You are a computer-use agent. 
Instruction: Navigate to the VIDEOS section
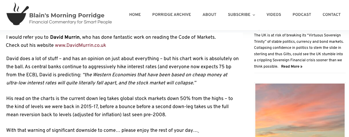click(x=274, y=15)
